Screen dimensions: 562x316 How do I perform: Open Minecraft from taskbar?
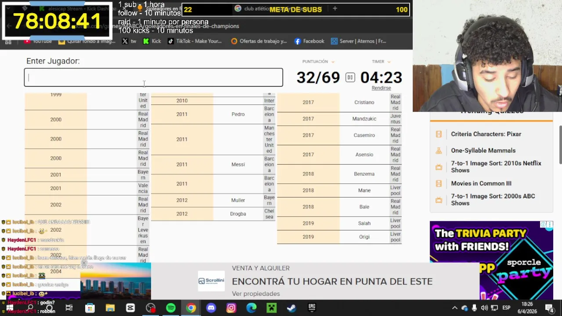point(271,308)
